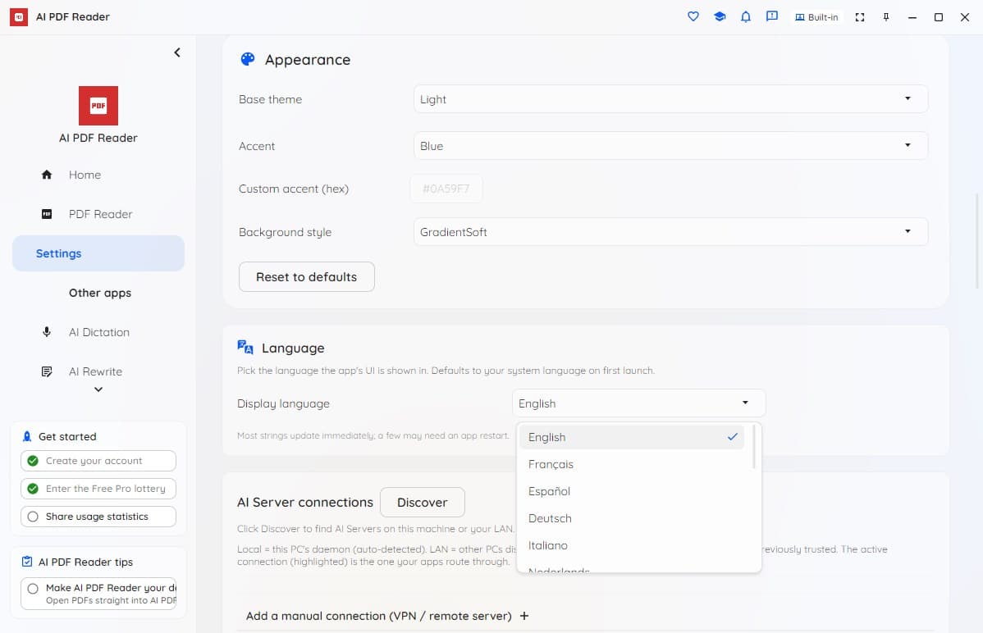Check the Make AI PDF Reader default tip
The width and height of the screenshot is (983, 633).
(98, 594)
